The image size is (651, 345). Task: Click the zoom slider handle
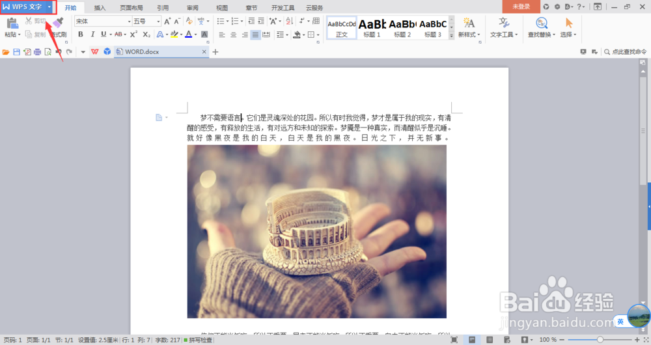tap(600, 340)
